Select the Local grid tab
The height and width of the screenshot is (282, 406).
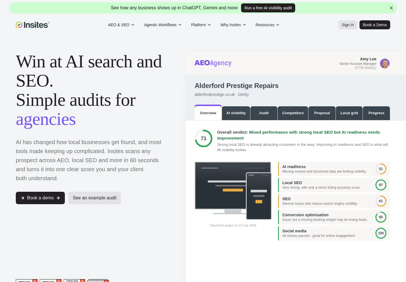tap(349, 113)
